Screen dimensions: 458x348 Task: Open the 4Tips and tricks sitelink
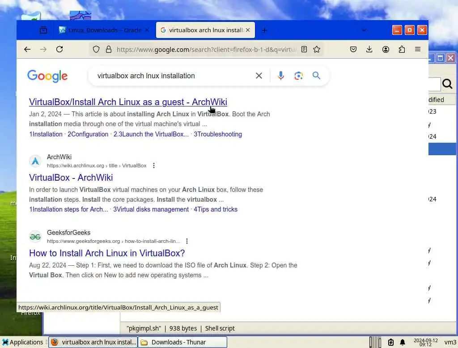[216, 209]
